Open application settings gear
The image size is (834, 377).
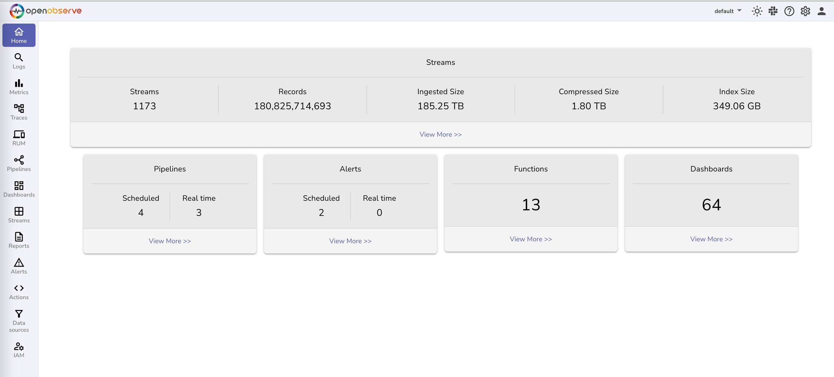pos(805,11)
